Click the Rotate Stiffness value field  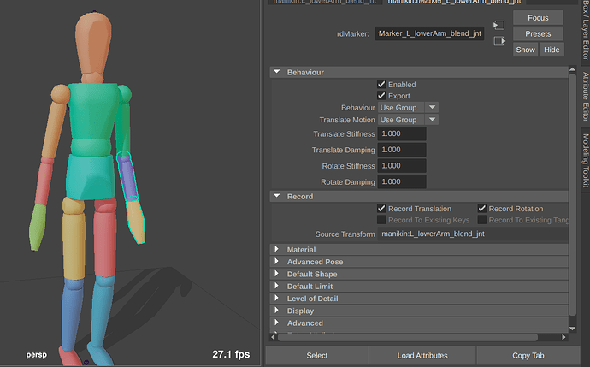(x=402, y=166)
